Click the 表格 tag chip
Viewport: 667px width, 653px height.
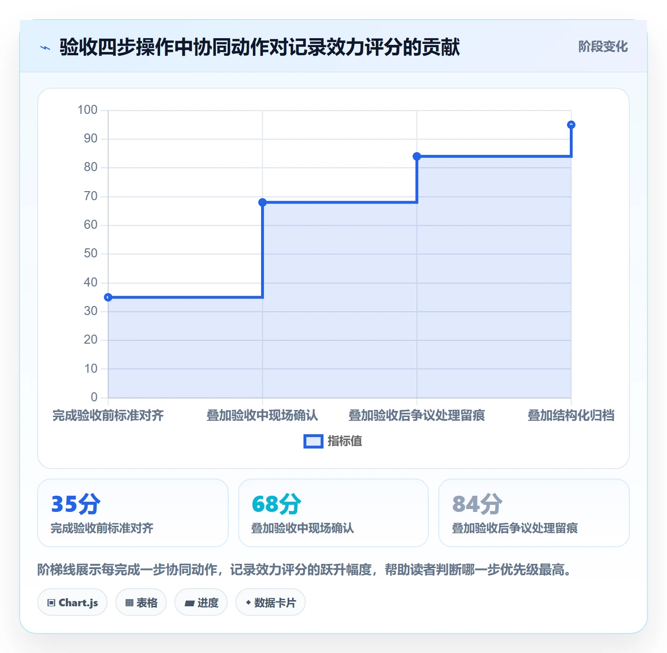[141, 602]
